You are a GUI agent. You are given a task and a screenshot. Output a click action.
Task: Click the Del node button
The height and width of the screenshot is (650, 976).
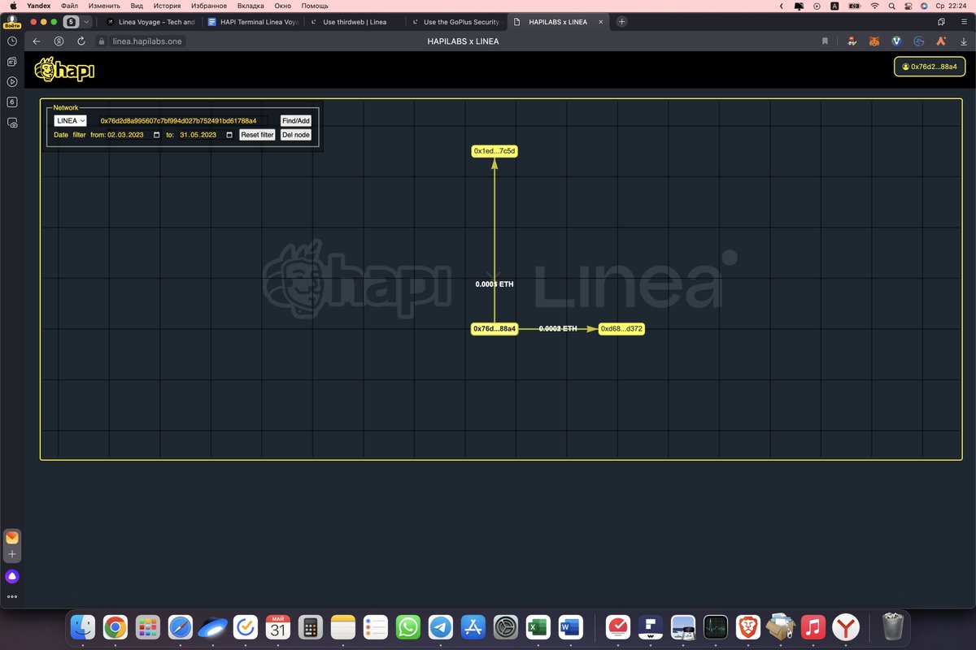(x=296, y=135)
